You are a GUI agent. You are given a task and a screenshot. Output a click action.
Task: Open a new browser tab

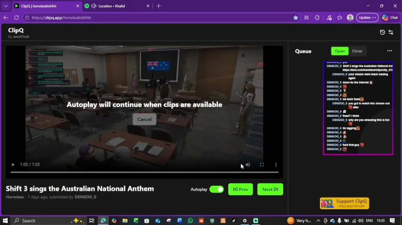[158, 6]
